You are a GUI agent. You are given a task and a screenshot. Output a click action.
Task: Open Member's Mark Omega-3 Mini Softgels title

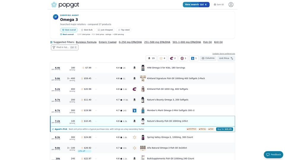(171, 110)
